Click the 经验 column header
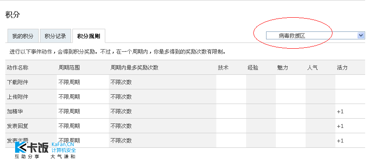Screen dimensions: 370x162 (x=253, y=68)
